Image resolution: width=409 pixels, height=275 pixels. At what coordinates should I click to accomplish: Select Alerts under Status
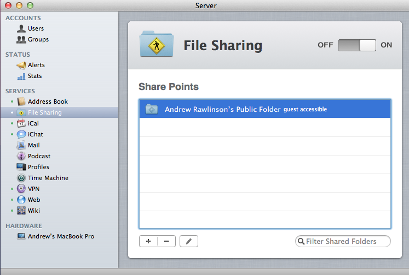(x=36, y=65)
